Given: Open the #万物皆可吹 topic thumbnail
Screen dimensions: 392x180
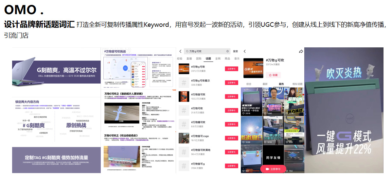Looking at the screenshot, I should (184, 96).
